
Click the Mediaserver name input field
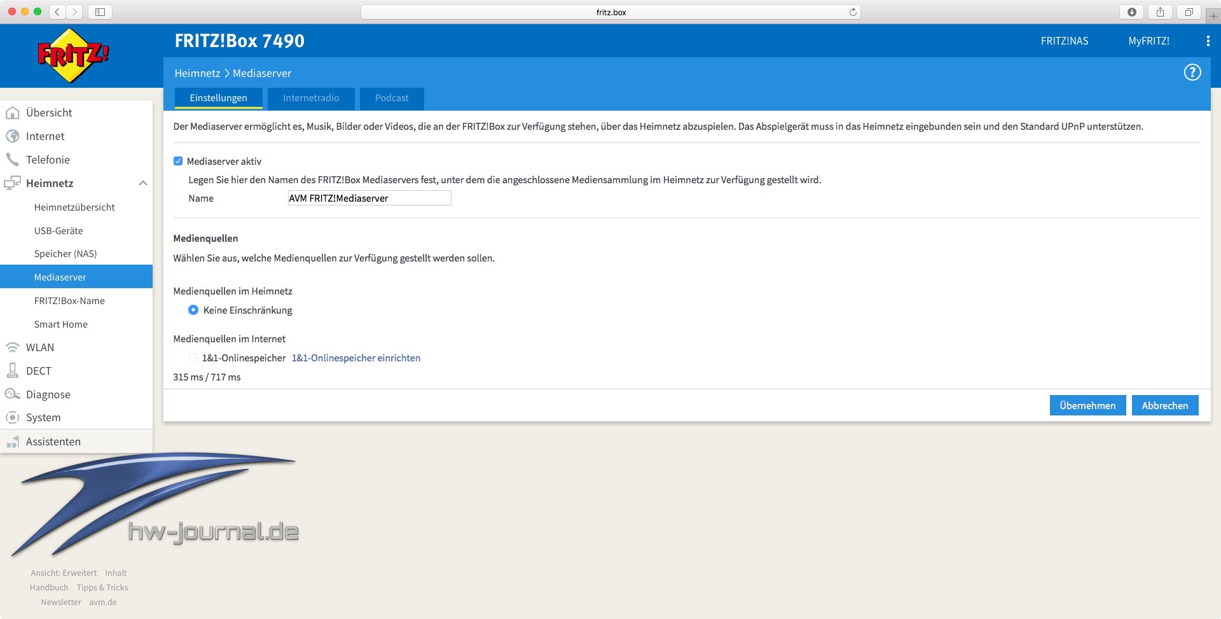click(x=369, y=198)
